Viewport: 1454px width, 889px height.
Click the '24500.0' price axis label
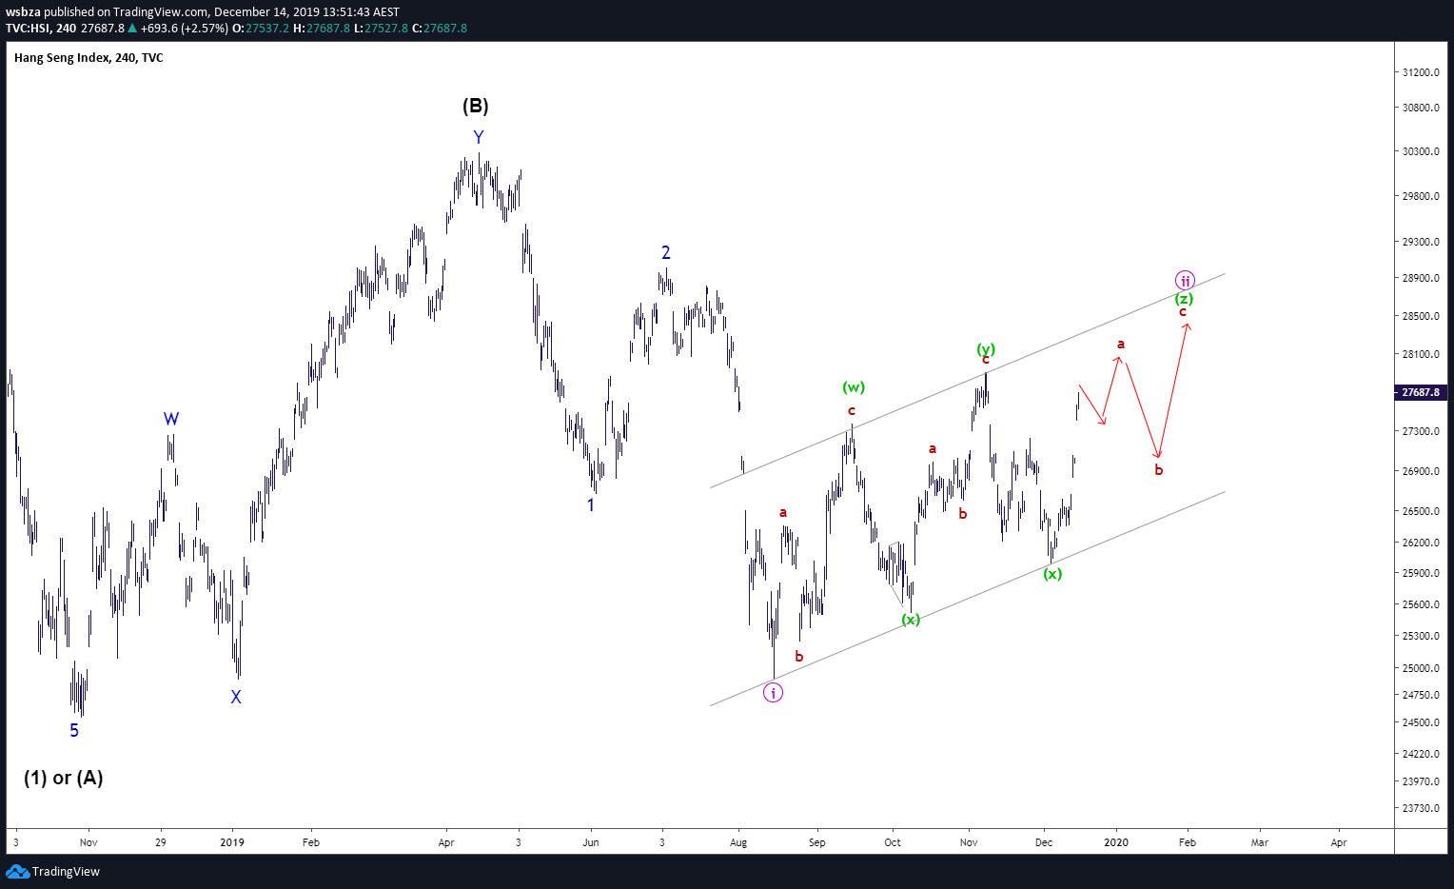coord(1421,722)
